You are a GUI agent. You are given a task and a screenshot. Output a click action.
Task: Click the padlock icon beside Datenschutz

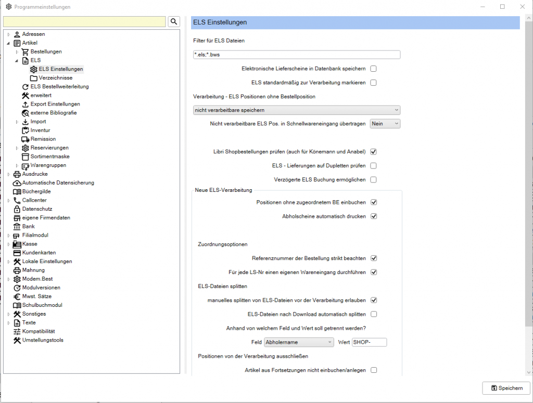point(17,209)
